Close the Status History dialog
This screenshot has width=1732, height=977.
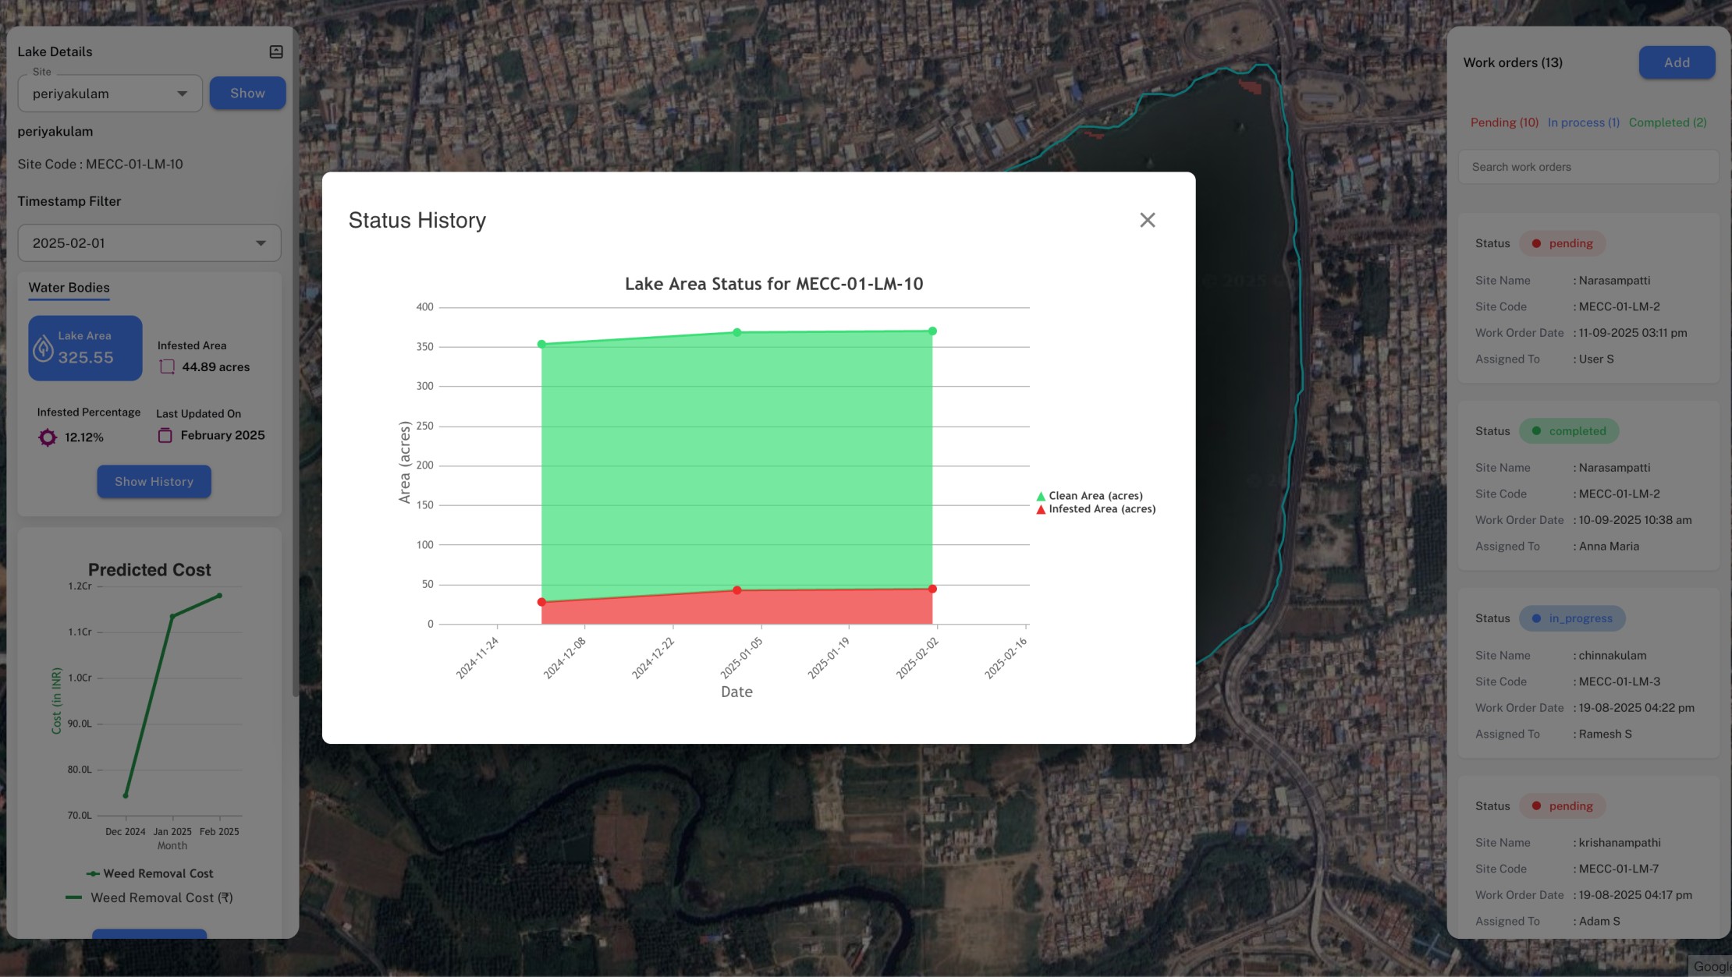click(x=1147, y=220)
